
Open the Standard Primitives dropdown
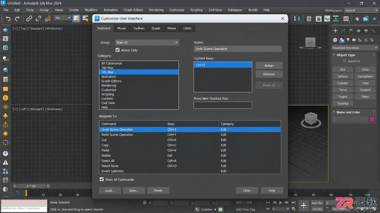click(355, 48)
